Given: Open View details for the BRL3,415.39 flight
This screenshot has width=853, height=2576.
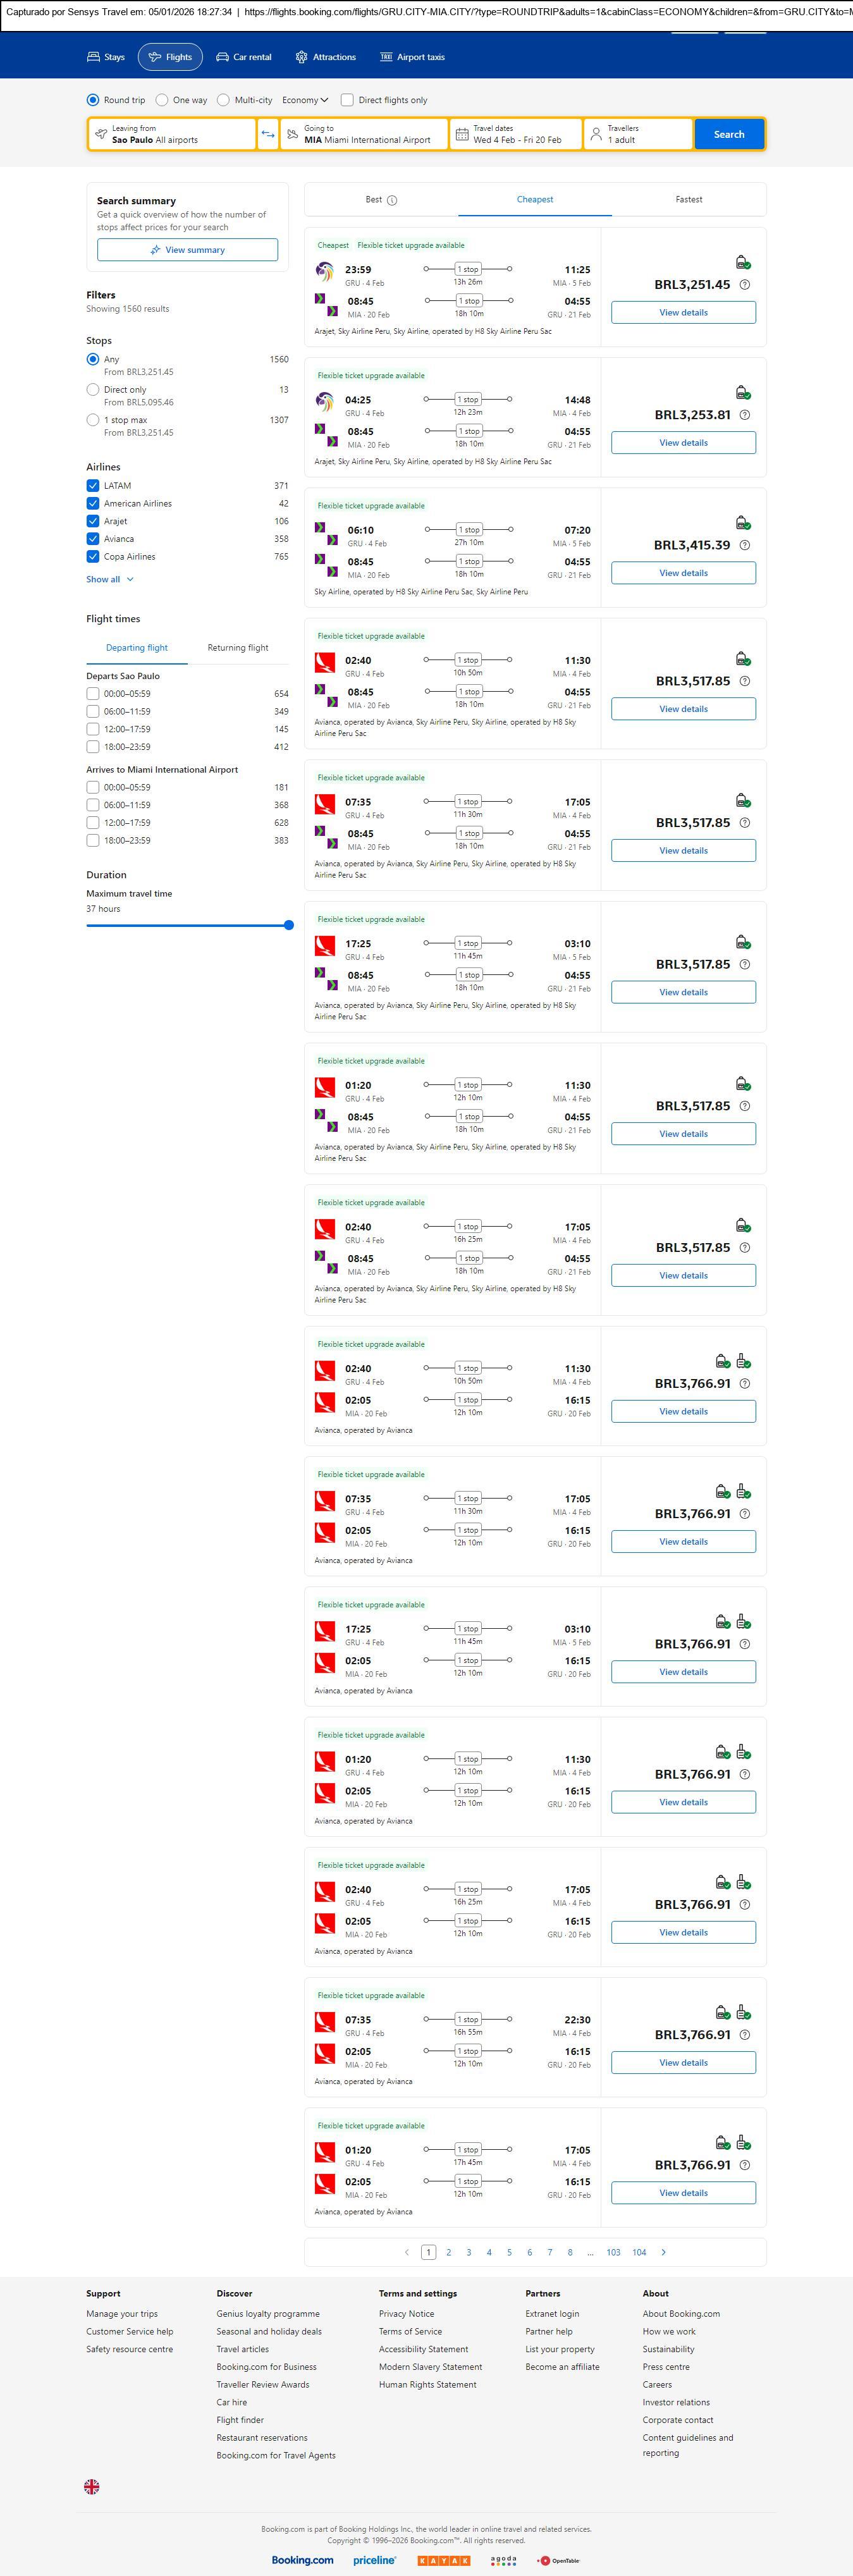Looking at the screenshot, I should coord(683,573).
